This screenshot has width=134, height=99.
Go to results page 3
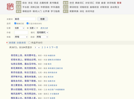pos(45,47)
